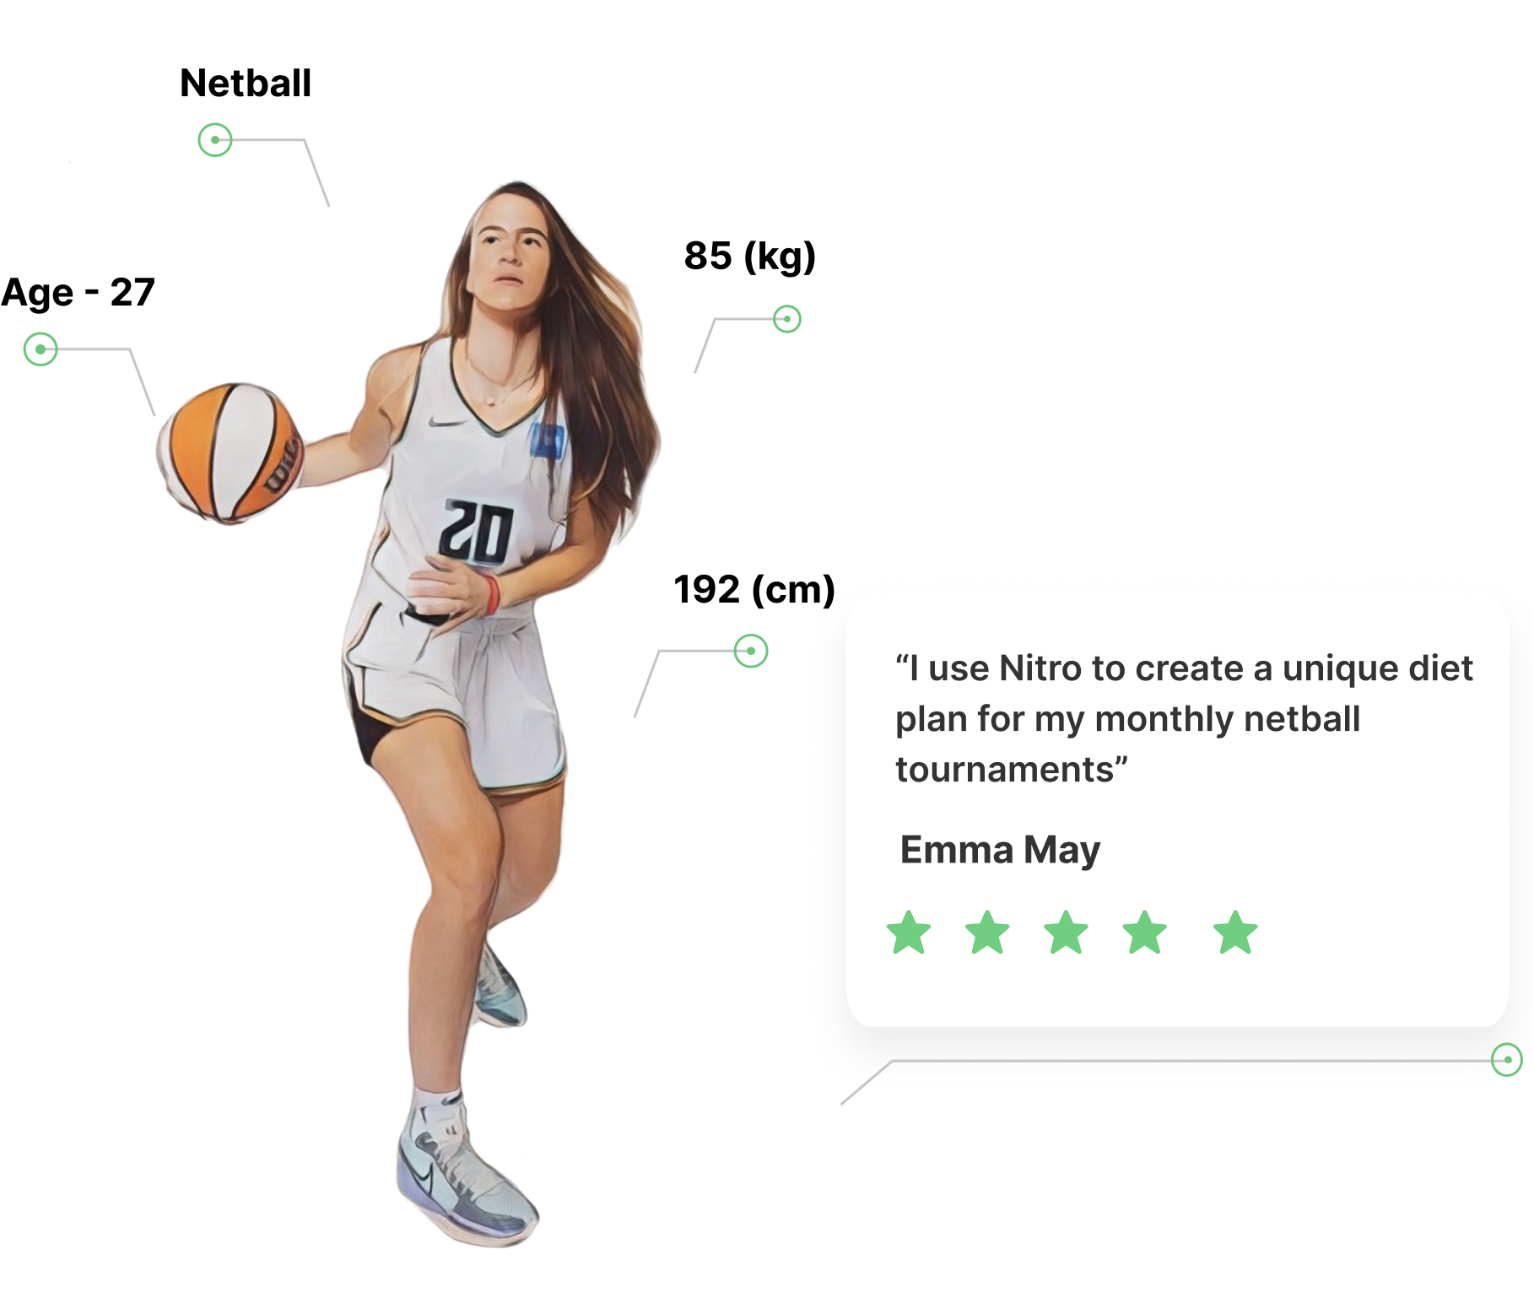Click the number 20 on the jersey
This screenshot has width=1534, height=1309.
point(477,532)
